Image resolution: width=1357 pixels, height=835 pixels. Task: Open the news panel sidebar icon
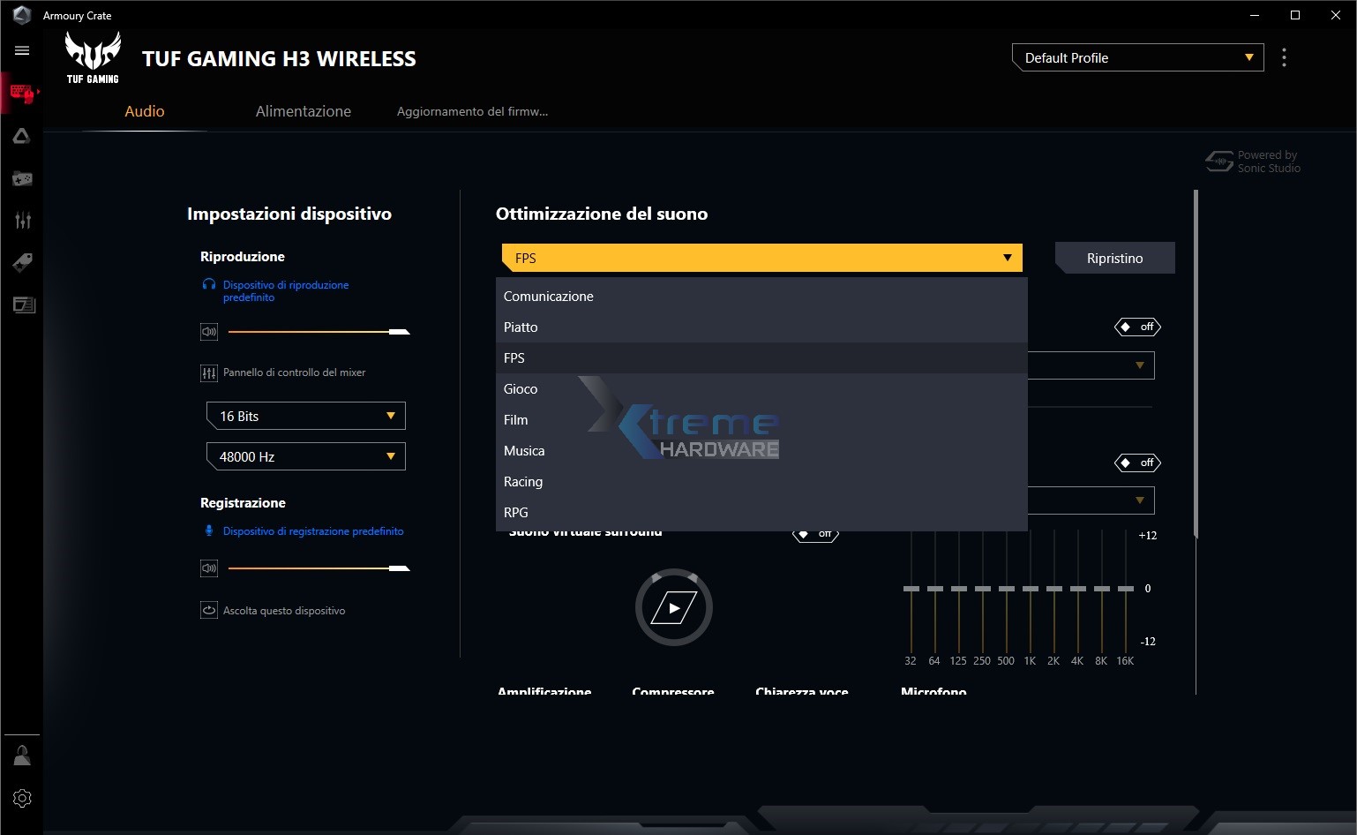[24, 305]
